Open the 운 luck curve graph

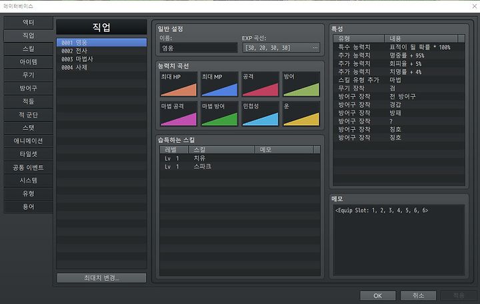[301, 114]
